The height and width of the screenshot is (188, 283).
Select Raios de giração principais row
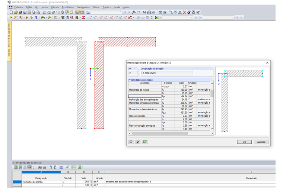[x=169, y=126]
